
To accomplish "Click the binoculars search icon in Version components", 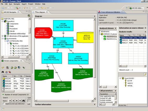I will tap(3, 72).
